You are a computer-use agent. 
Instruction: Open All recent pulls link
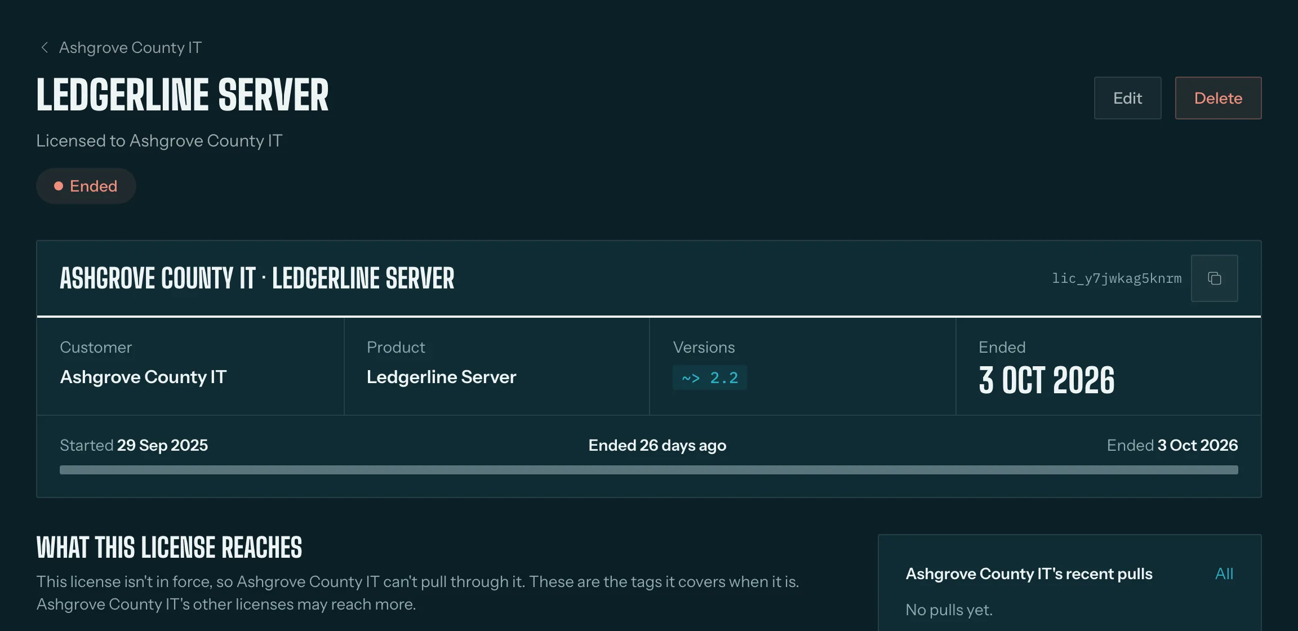(1224, 574)
